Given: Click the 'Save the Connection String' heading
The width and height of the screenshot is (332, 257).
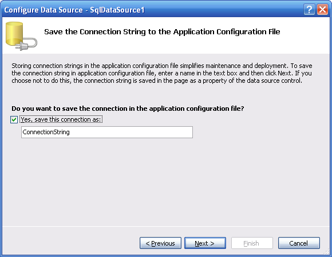Looking at the screenshot, I should pyautogui.click(x=162, y=31).
